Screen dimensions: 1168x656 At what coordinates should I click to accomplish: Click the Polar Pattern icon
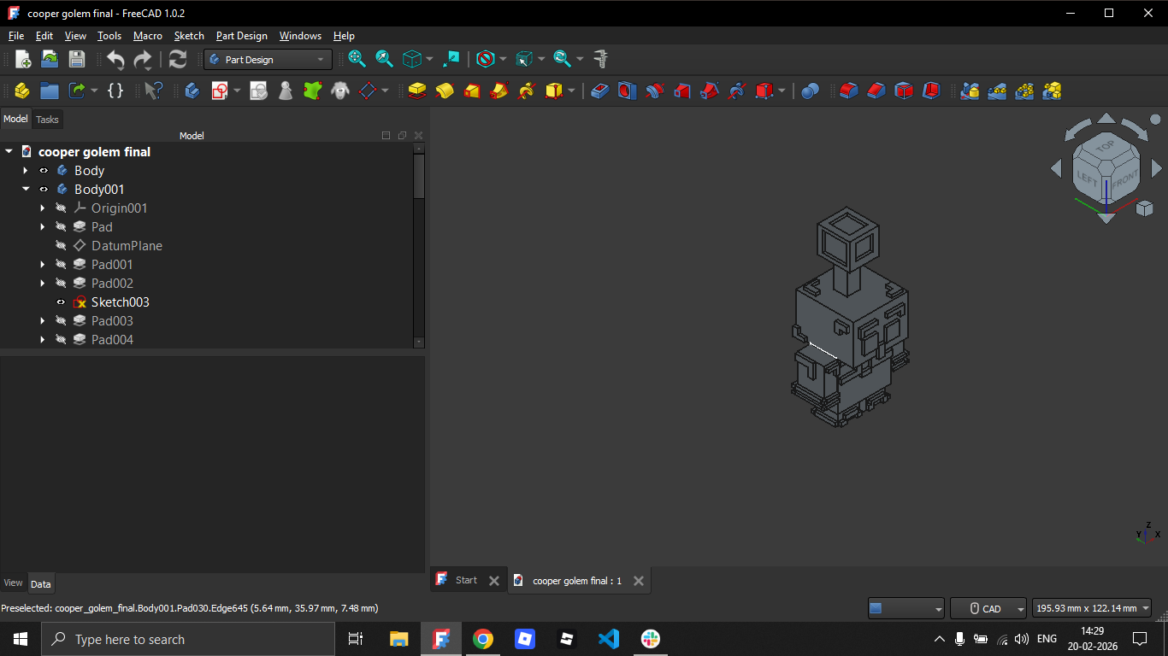click(1024, 91)
